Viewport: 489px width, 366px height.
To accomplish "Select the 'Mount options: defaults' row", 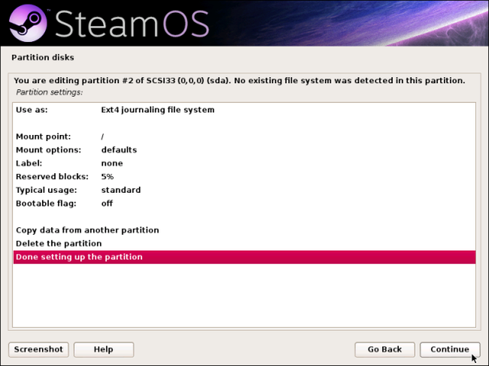I will click(x=244, y=150).
